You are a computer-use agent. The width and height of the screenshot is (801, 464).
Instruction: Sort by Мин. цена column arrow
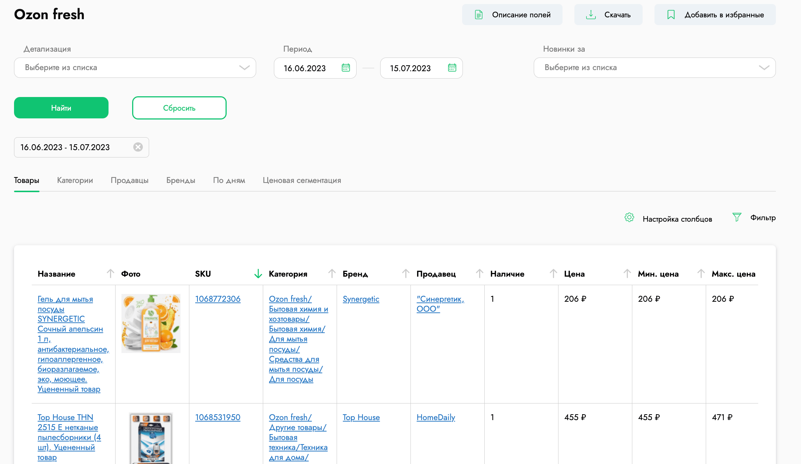[x=701, y=273]
